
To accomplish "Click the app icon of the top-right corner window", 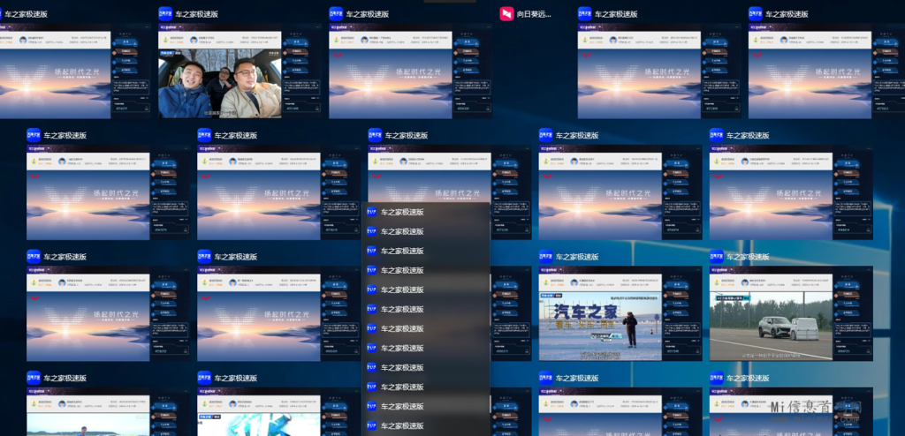I will [756, 14].
